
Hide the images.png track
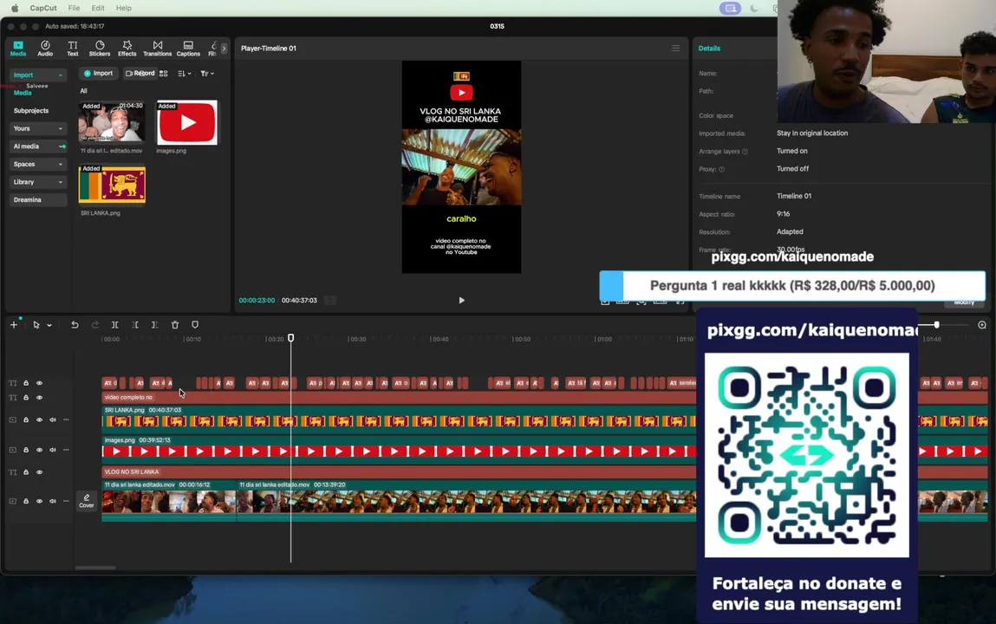39,450
